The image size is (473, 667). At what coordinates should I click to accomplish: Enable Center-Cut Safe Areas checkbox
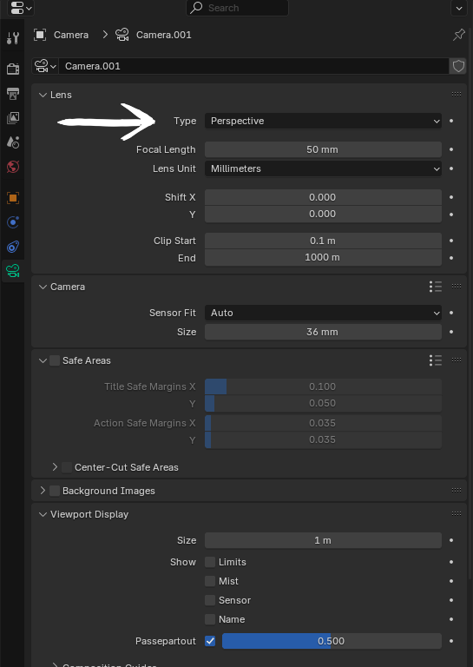[67, 467]
